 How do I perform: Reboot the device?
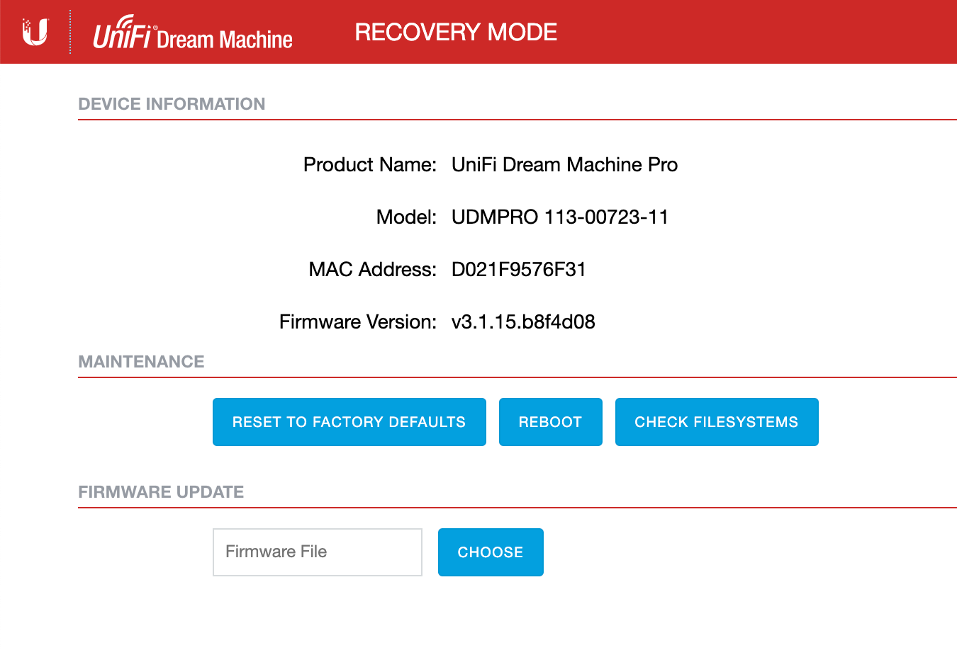[x=551, y=422]
